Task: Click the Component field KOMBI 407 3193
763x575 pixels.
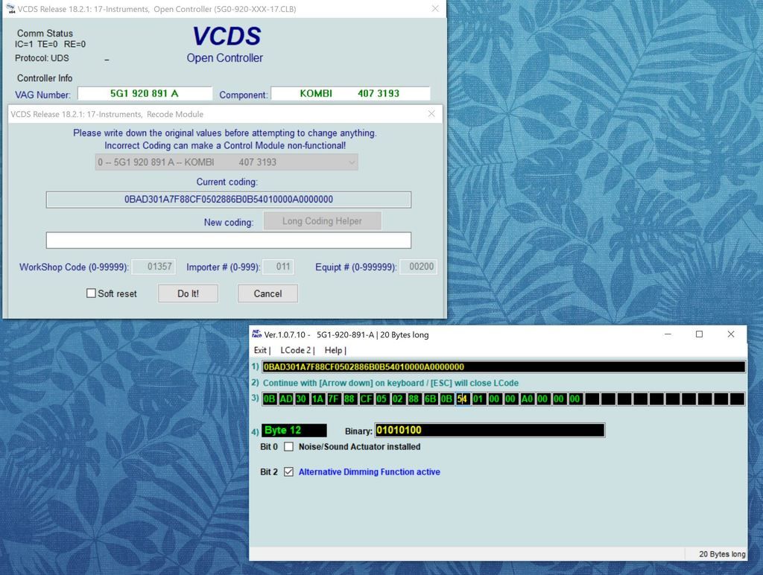Action: tap(350, 93)
